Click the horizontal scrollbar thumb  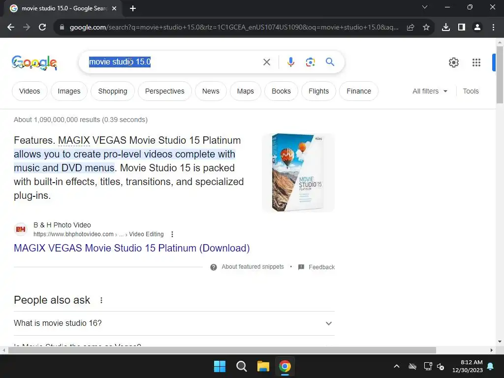(x=222, y=350)
